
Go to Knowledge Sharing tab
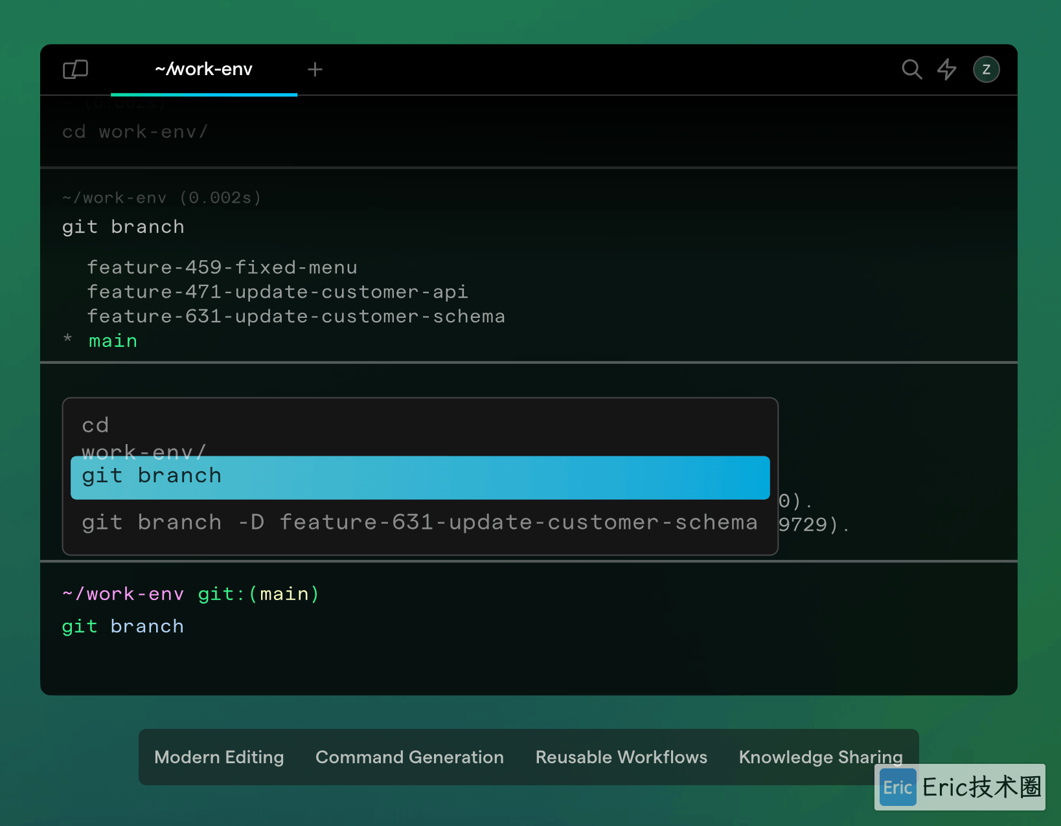[821, 757]
